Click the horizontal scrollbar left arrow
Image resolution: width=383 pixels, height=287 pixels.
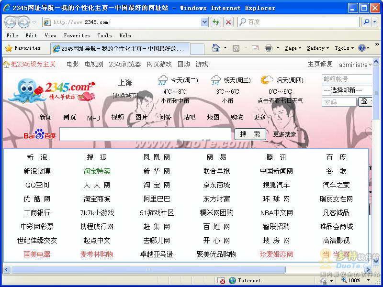pos(7,270)
